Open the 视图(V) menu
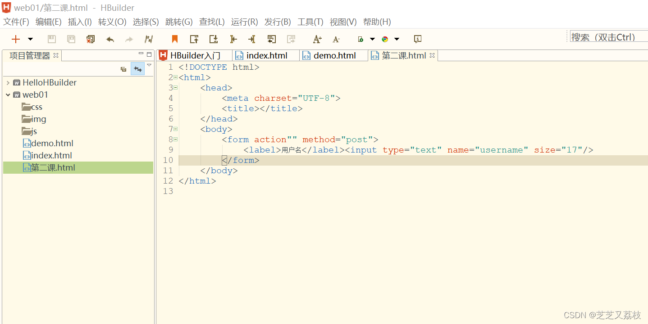 pos(343,22)
